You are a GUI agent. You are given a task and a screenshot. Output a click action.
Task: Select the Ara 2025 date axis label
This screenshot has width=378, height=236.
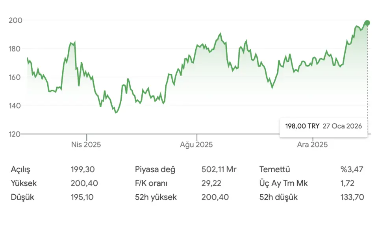pyautogui.click(x=312, y=145)
